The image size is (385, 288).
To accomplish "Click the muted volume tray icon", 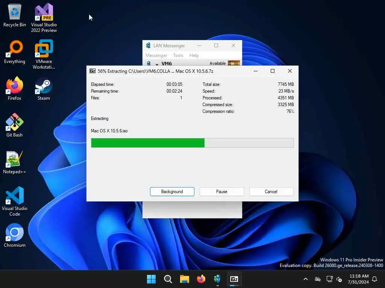I will [x=340, y=279].
